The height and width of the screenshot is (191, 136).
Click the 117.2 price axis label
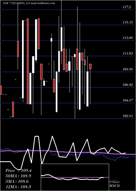pyautogui.click(x=127, y=7)
